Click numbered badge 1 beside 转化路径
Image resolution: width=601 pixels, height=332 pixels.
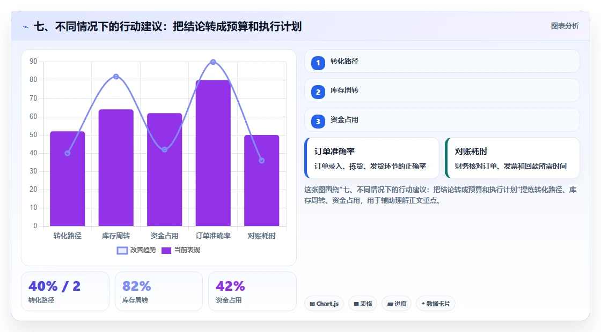pos(318,63)
